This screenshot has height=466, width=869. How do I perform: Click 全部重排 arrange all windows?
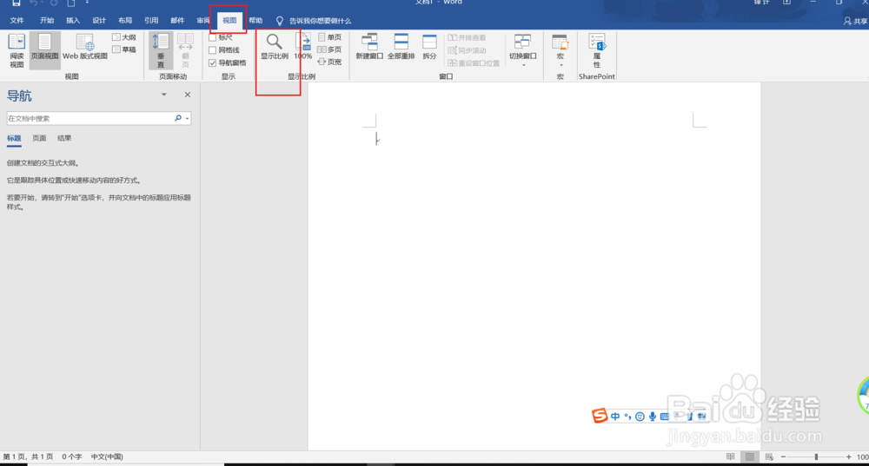click(x=401, y=47)
